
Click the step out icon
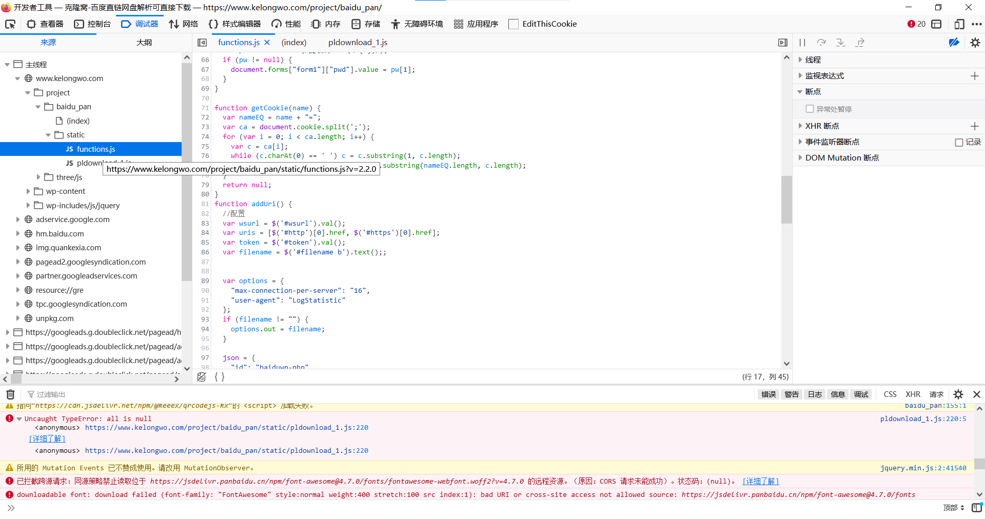(x=859, y=43)
